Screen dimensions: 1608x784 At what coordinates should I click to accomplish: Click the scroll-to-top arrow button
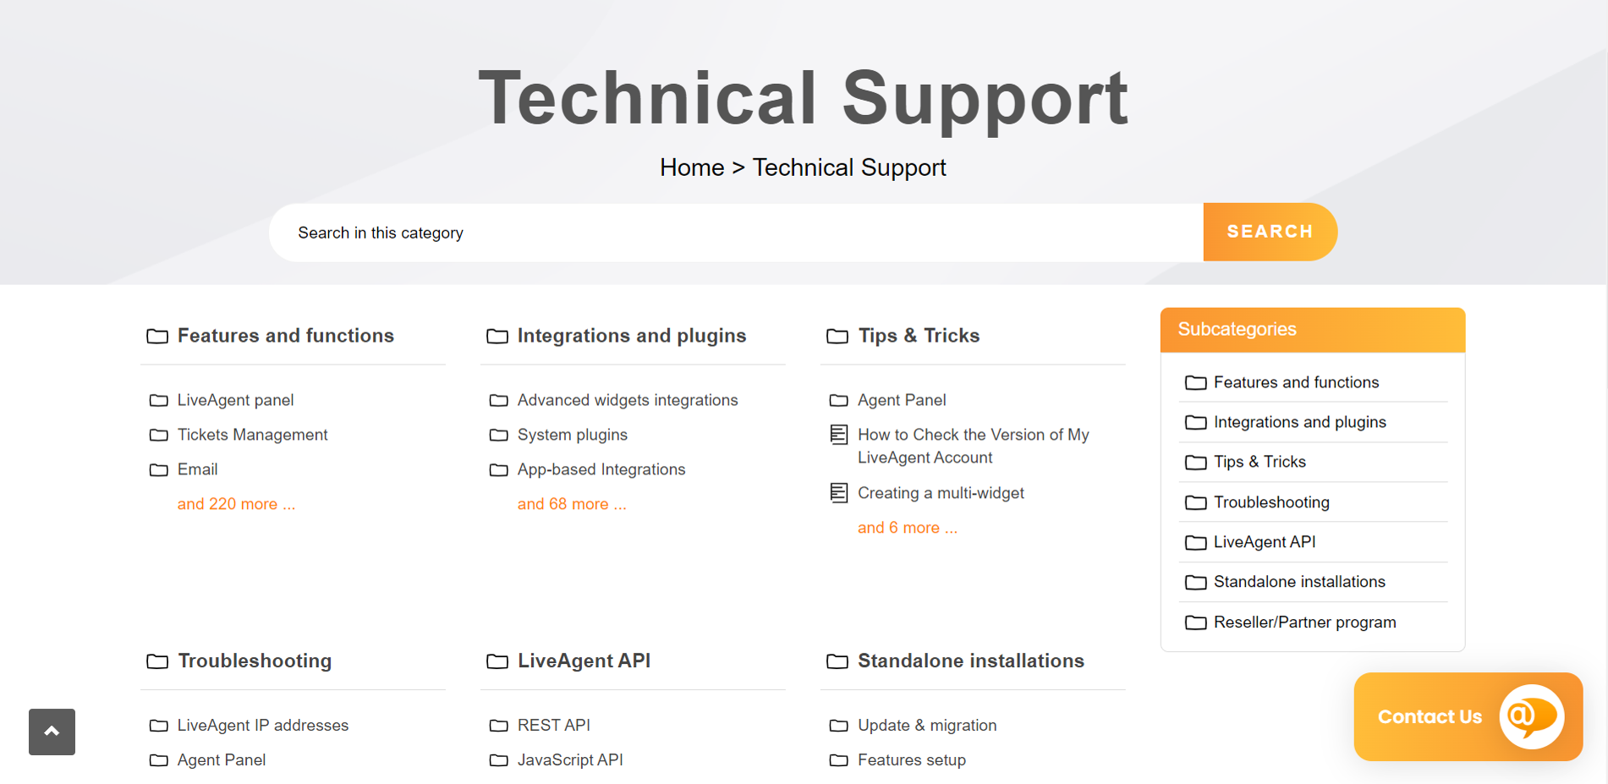52,732
